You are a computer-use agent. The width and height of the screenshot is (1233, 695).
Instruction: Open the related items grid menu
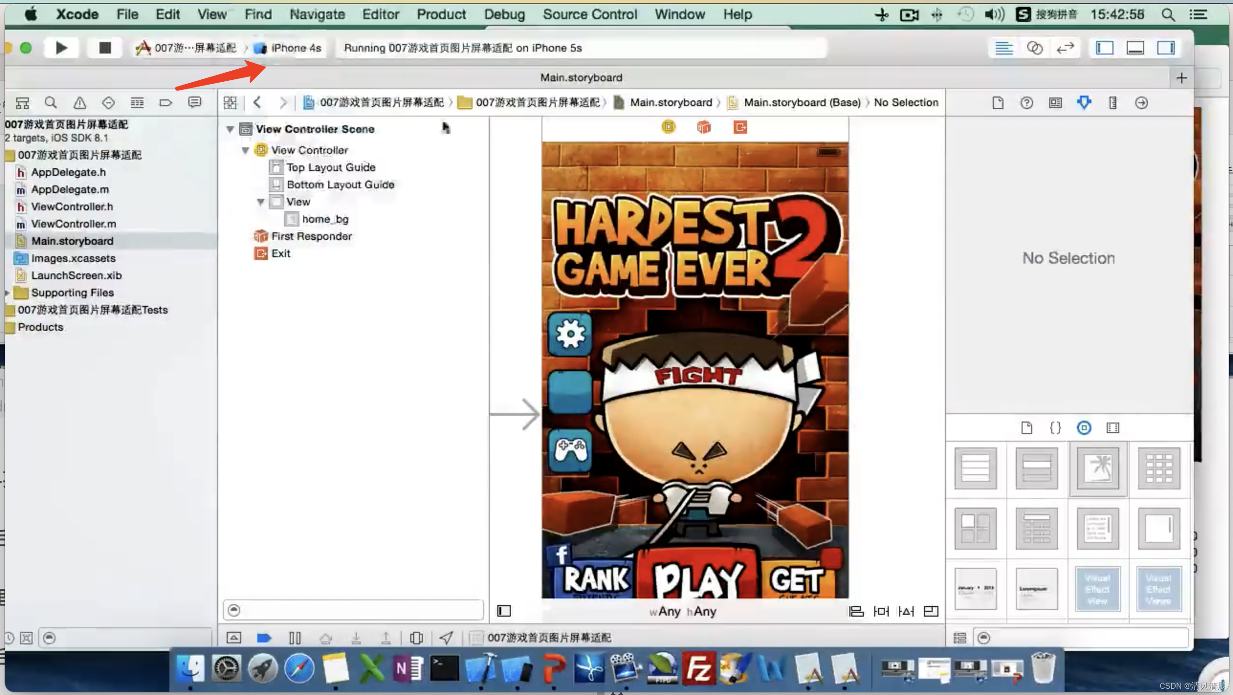(x=230, y=102)
